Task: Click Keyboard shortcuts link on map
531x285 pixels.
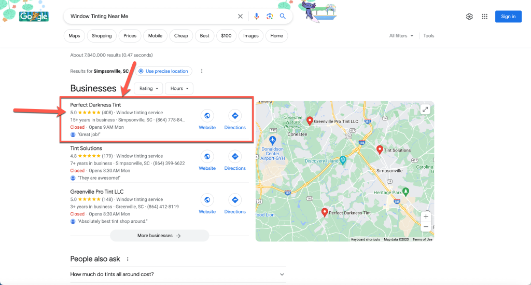Action: coord(366,239)
